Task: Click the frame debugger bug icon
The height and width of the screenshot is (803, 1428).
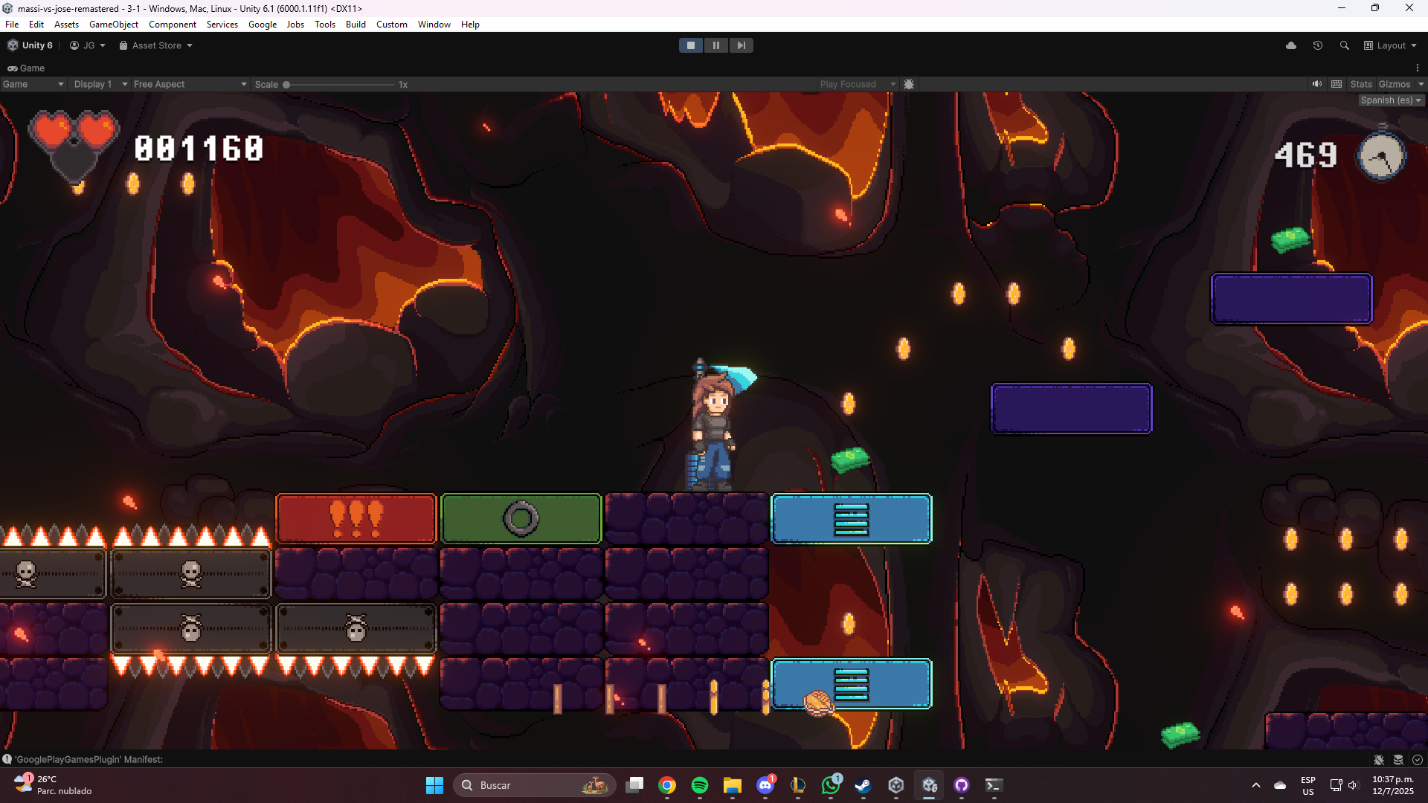Action: click(x=909, y=84)
